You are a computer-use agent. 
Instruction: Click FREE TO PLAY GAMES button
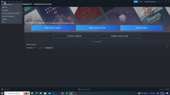point(53,28)
